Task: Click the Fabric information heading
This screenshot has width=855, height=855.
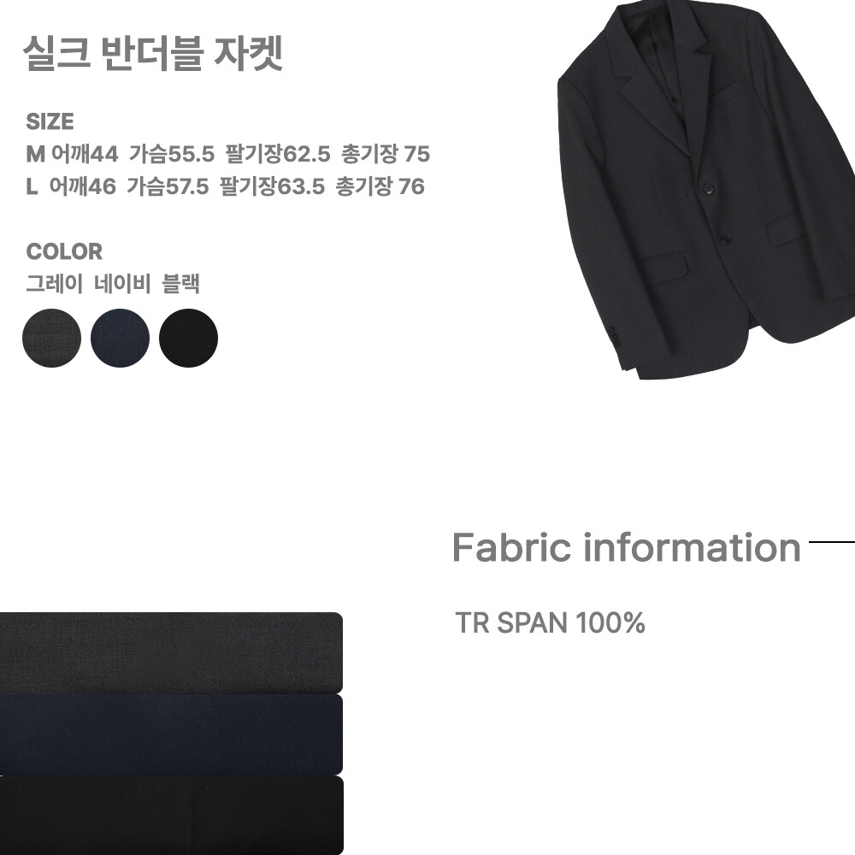Action: point(627,547)
